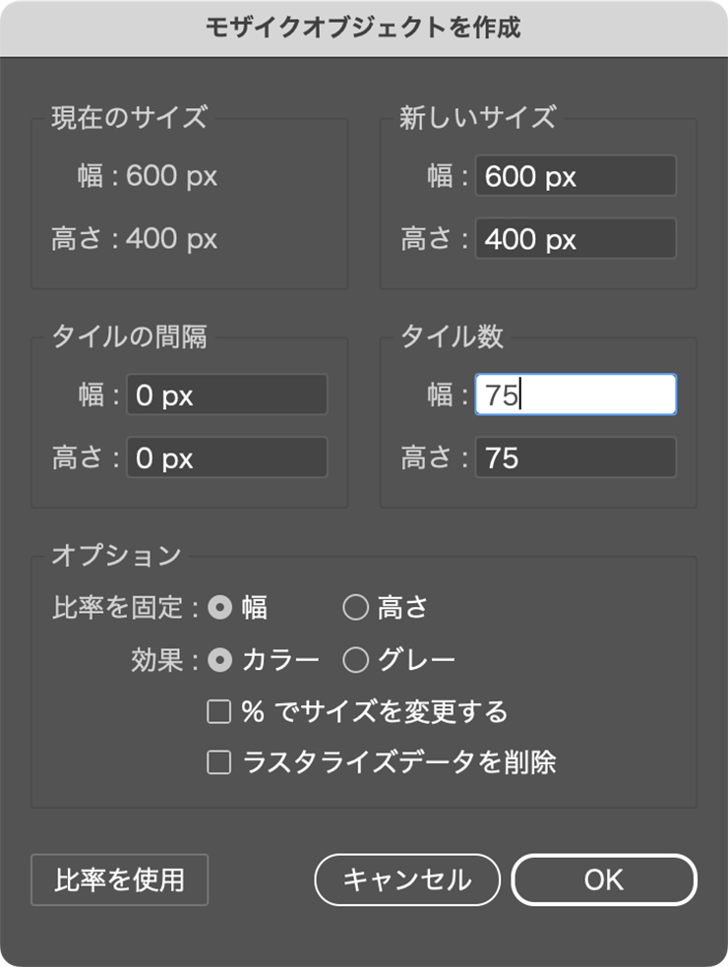Tick the ラスタライズデータを削除 checkbox
The image size is (728, 967).
click(x=218, y=762)
